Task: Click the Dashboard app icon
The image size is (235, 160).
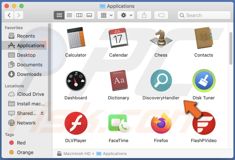Action: (76, 81)
